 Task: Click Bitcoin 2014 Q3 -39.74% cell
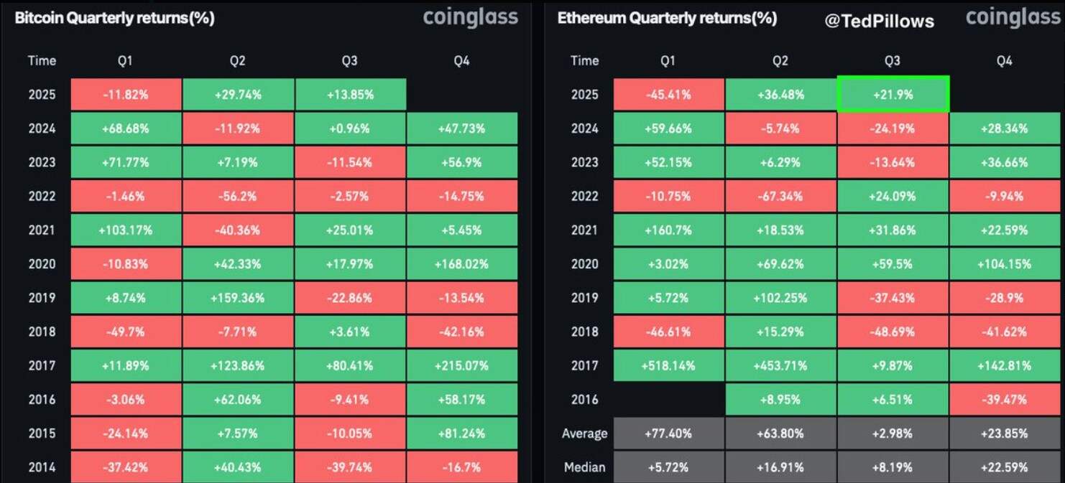tap(349, 467)
